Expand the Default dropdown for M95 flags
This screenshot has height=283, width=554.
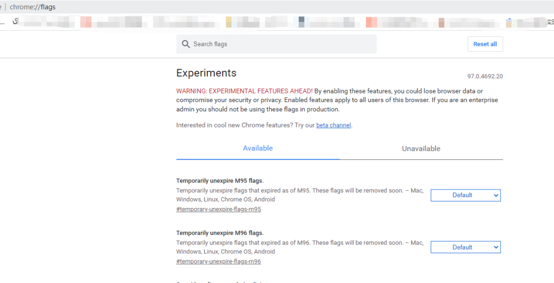[465, 195]
